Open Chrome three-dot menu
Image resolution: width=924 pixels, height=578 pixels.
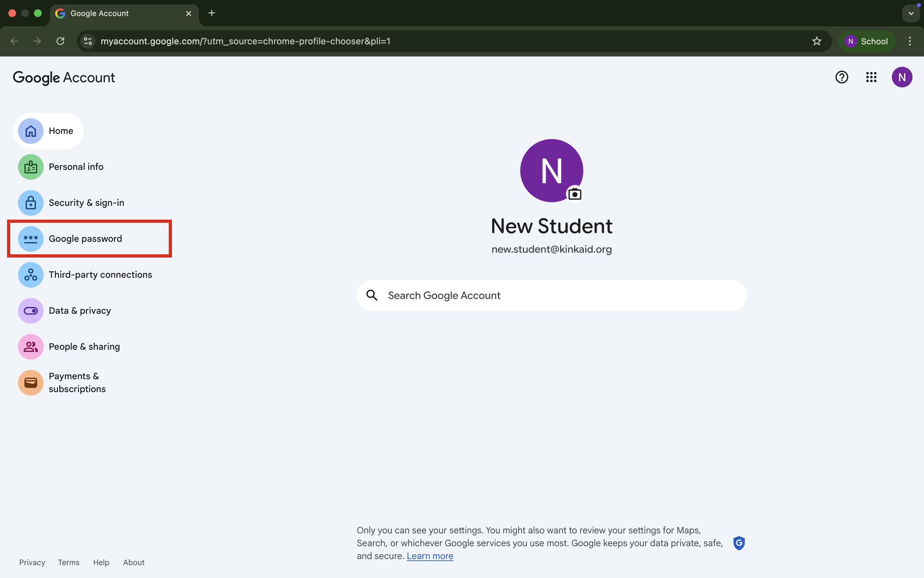point(910,41)
